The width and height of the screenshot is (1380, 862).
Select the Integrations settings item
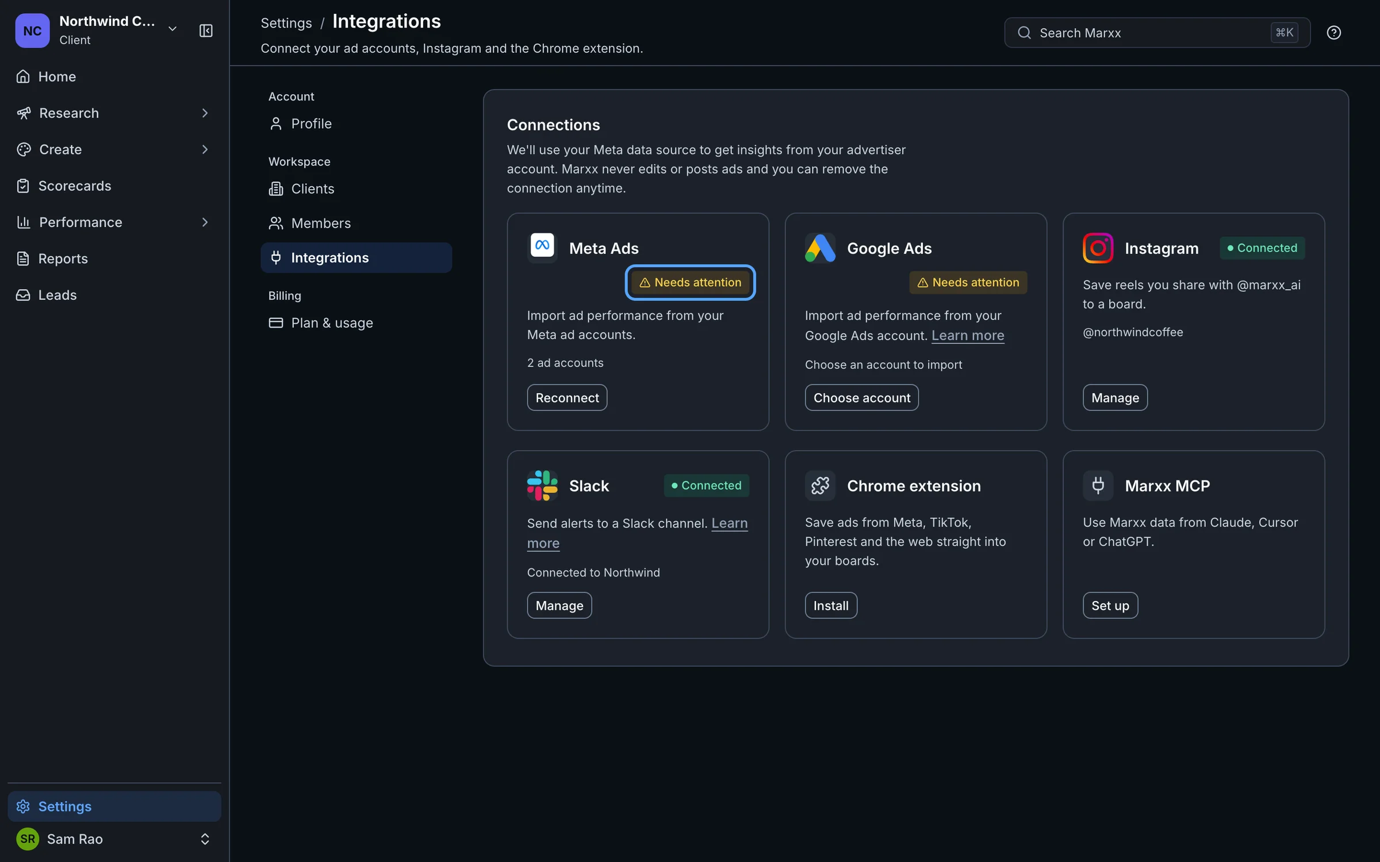tap(356, 257)
